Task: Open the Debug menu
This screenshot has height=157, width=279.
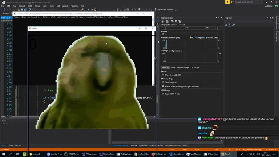Action: coord(37,6)
